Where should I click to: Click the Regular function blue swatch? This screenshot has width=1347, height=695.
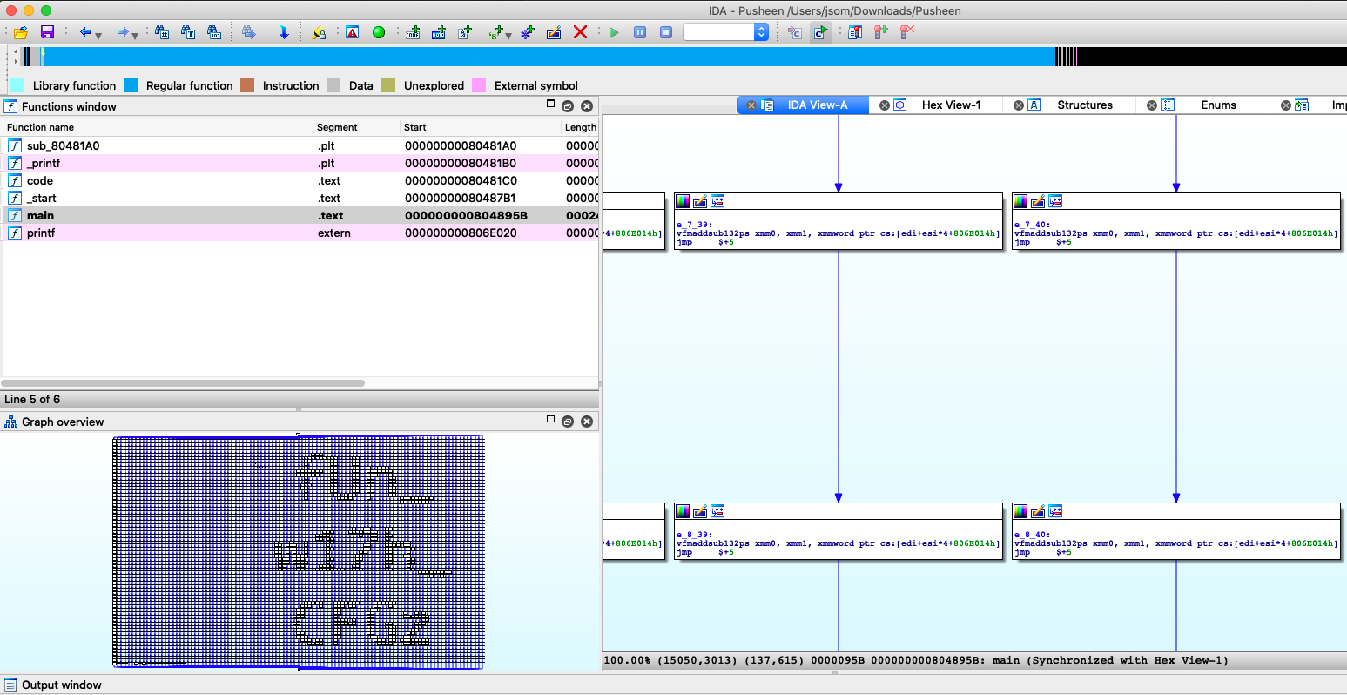point(131,85)
